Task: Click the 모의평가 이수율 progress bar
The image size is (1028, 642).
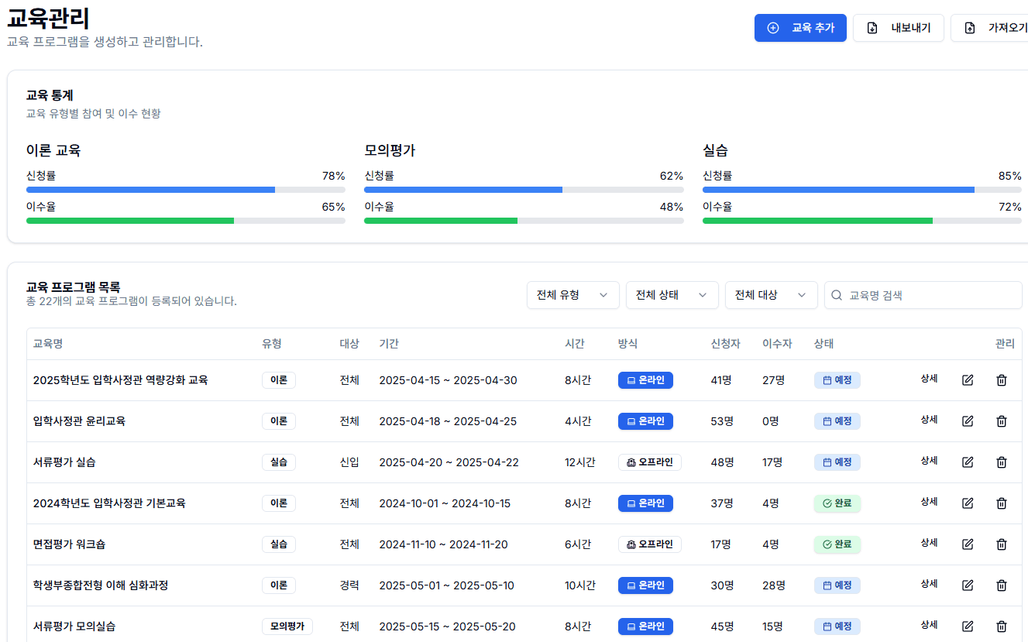Action: tap(524, 221)
